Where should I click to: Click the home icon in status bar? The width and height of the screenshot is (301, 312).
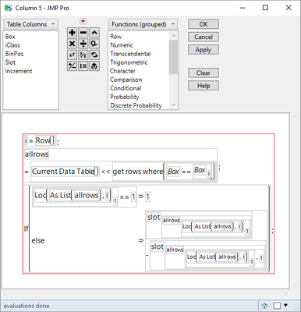click(x=264, y=306)
